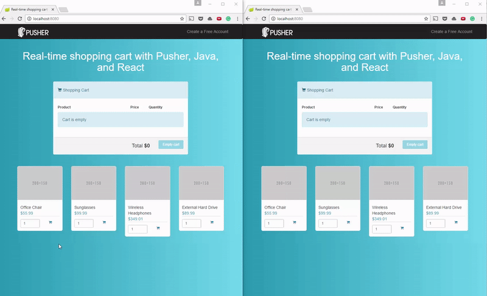Click cast icon in right browser toolbar
The width and height of the screenshot is (487, 296).
[x=435, y=19]
